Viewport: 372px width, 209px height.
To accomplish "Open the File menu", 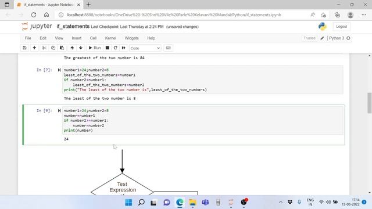I will pyautogui.click(x=28, y=38).
